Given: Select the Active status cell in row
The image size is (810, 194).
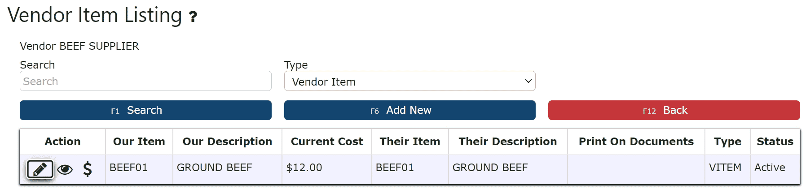Looking at the screenshot, I should (775, 168).
